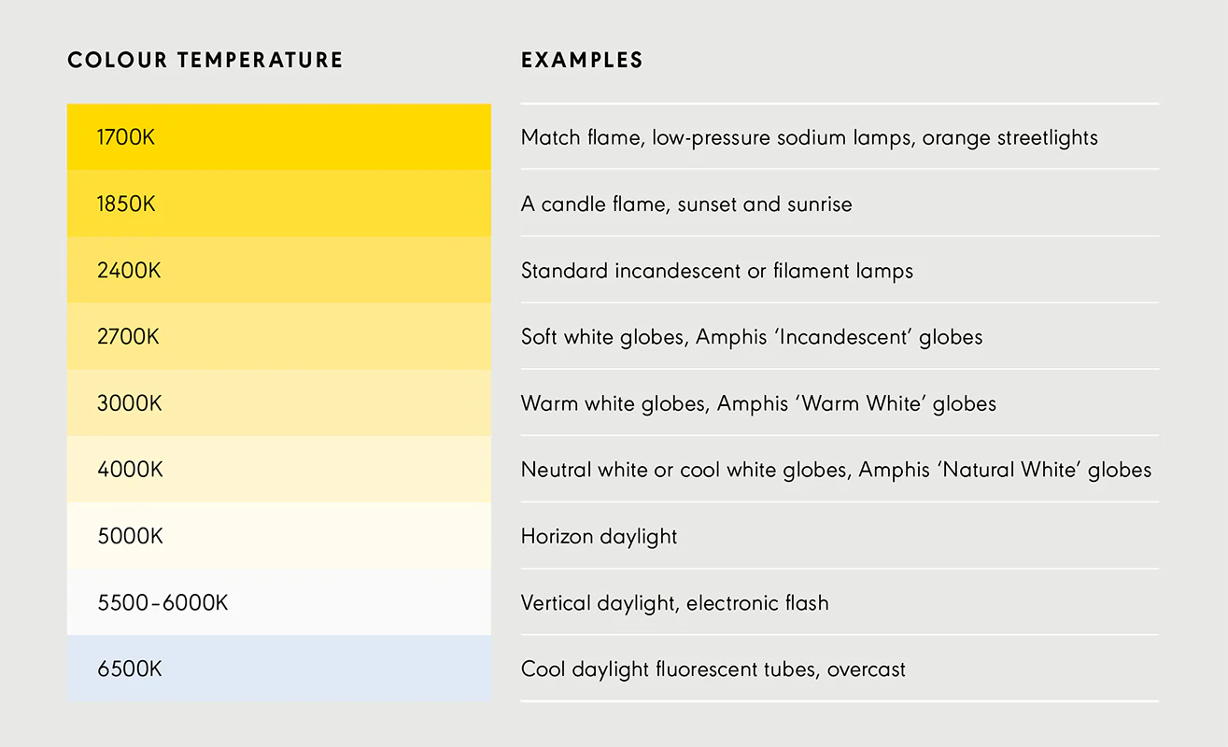This screenshot has height=747, width=1228.
Task: Click the 'Horizon daylight' example
Action: click(x=600, y=537)
